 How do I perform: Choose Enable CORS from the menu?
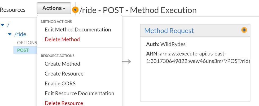[x=60, y=83]
